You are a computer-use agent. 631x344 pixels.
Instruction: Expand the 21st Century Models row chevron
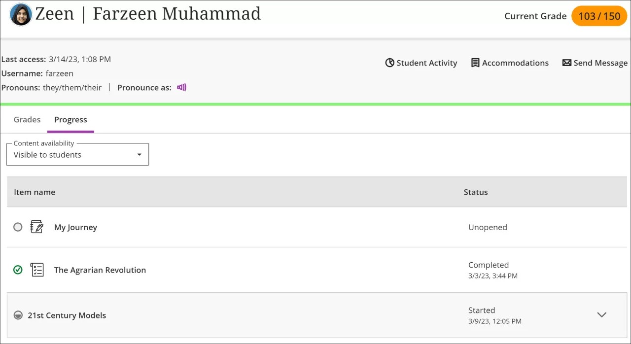[601, 314]
